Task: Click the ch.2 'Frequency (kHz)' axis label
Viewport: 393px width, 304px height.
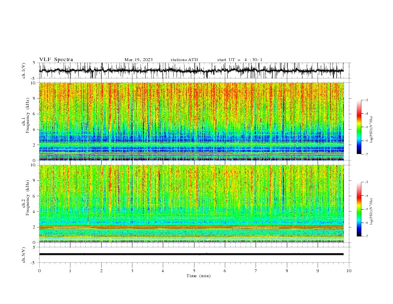Action: point(28,198)
